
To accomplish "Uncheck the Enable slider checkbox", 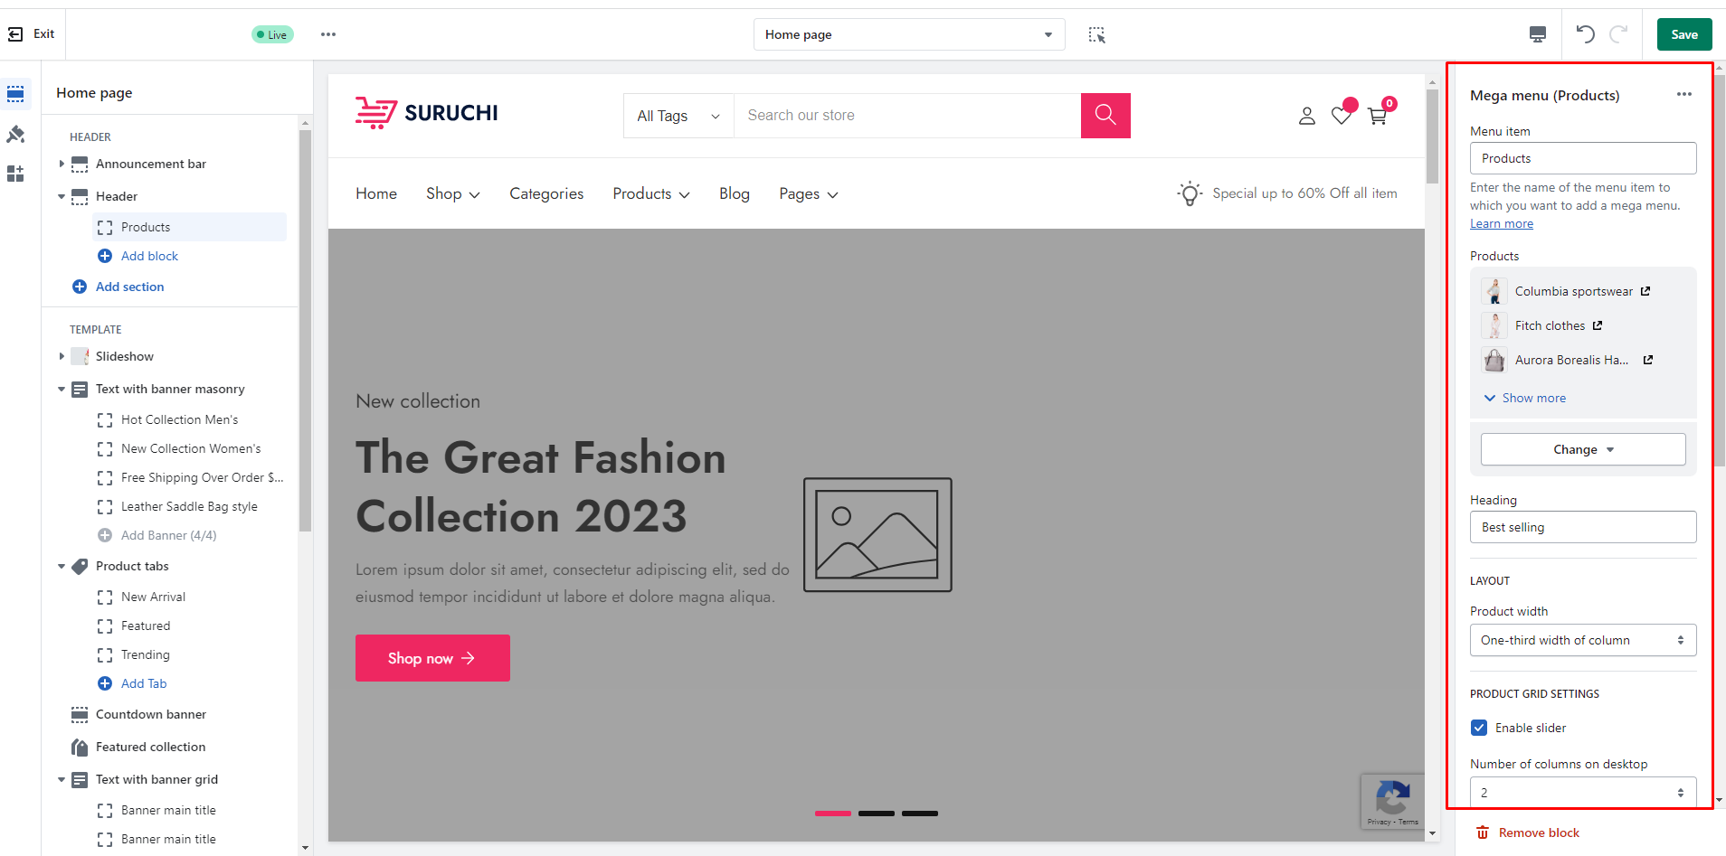I will click(x=1479, y=728).
